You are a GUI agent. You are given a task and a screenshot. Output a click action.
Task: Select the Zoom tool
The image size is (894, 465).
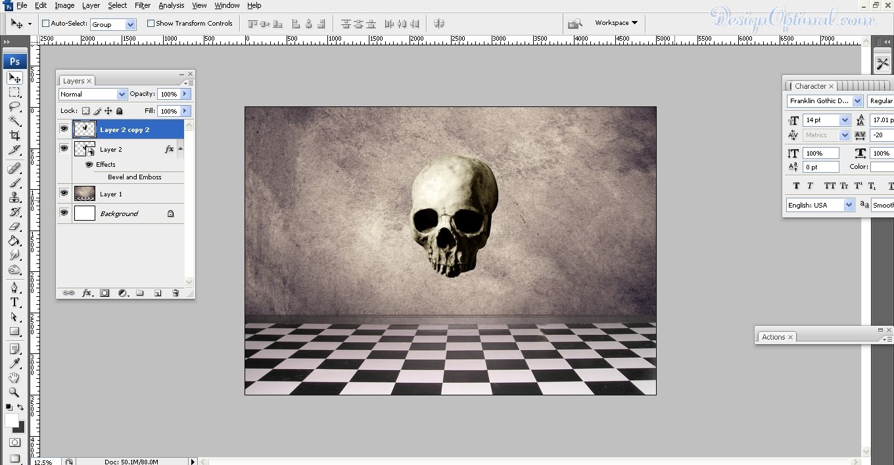tap(14, 392)
